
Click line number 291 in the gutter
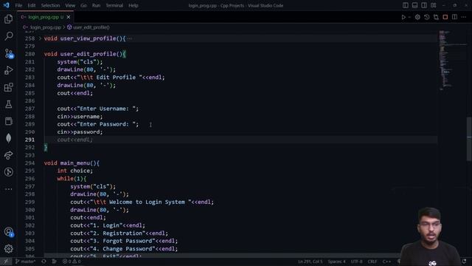click(x=29, y=140)
